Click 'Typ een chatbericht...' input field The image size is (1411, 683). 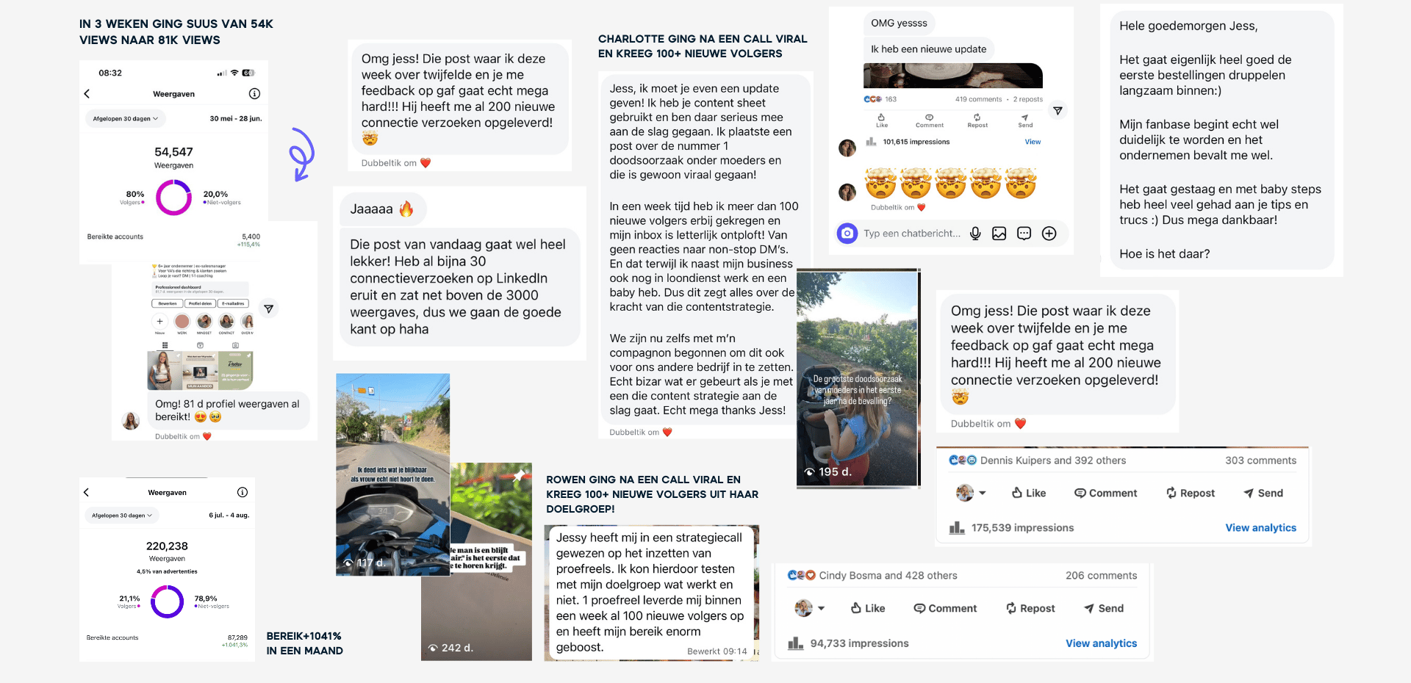pos(912,234)
